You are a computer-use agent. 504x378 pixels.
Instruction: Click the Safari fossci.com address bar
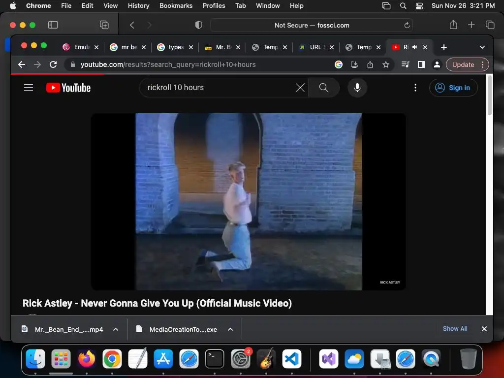tap(312, 25)
